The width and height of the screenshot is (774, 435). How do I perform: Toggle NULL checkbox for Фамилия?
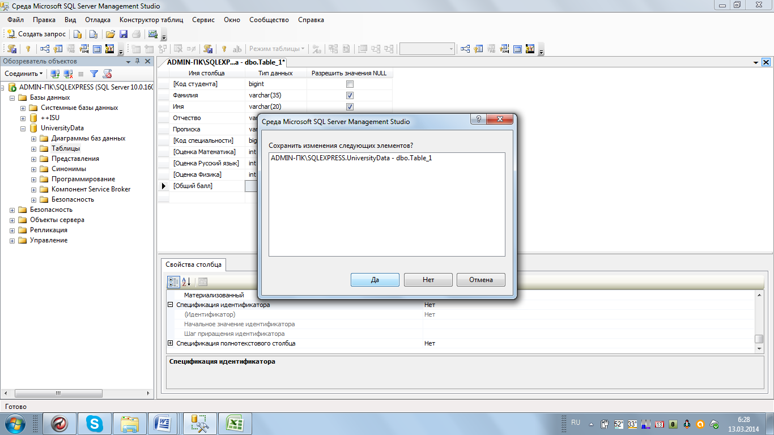pos(350,95)
